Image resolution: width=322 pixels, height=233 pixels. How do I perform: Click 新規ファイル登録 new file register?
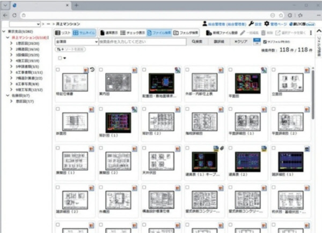[222, 33]
